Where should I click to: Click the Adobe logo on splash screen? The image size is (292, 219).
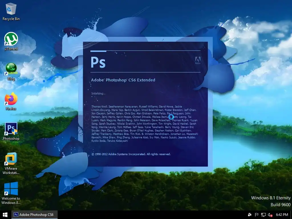click(198, 60)
